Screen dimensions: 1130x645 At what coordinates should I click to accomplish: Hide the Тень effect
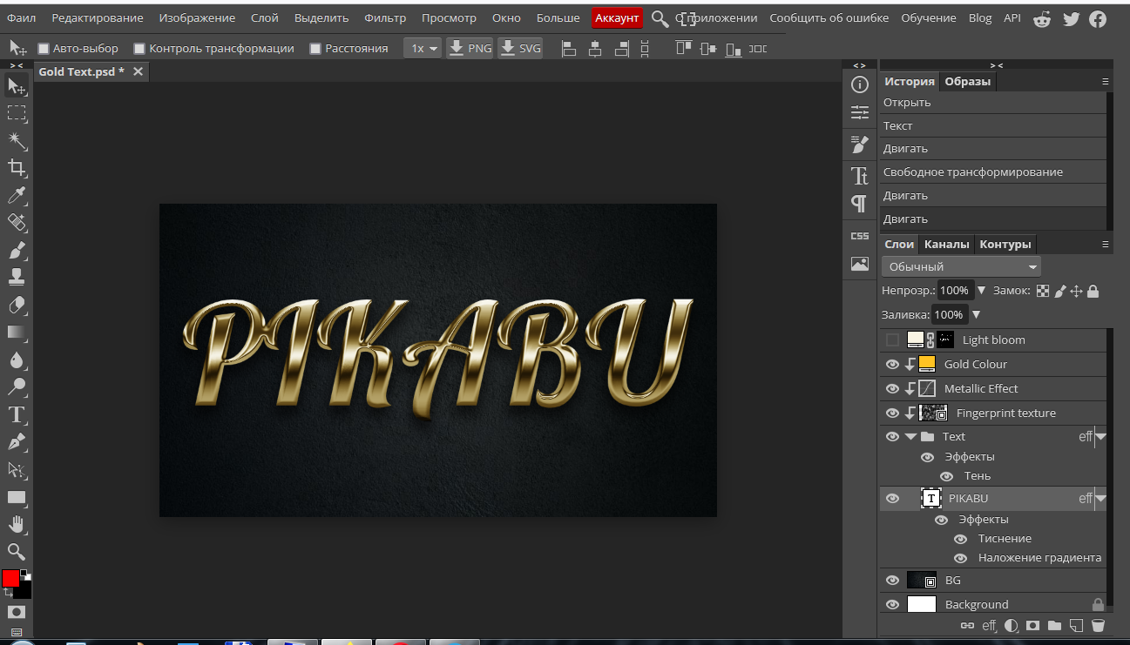946,476
